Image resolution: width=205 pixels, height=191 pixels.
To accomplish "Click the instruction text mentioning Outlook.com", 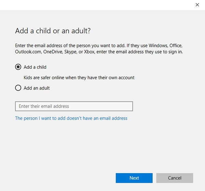I will click(99, 49).
